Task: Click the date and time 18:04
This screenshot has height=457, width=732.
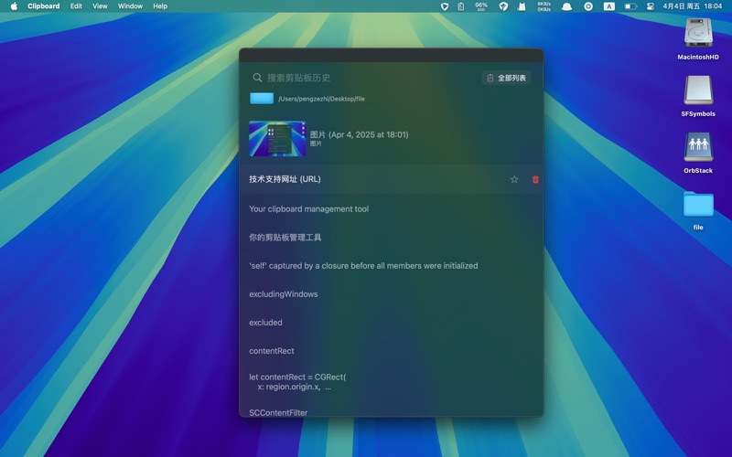Action: (693, 6)
